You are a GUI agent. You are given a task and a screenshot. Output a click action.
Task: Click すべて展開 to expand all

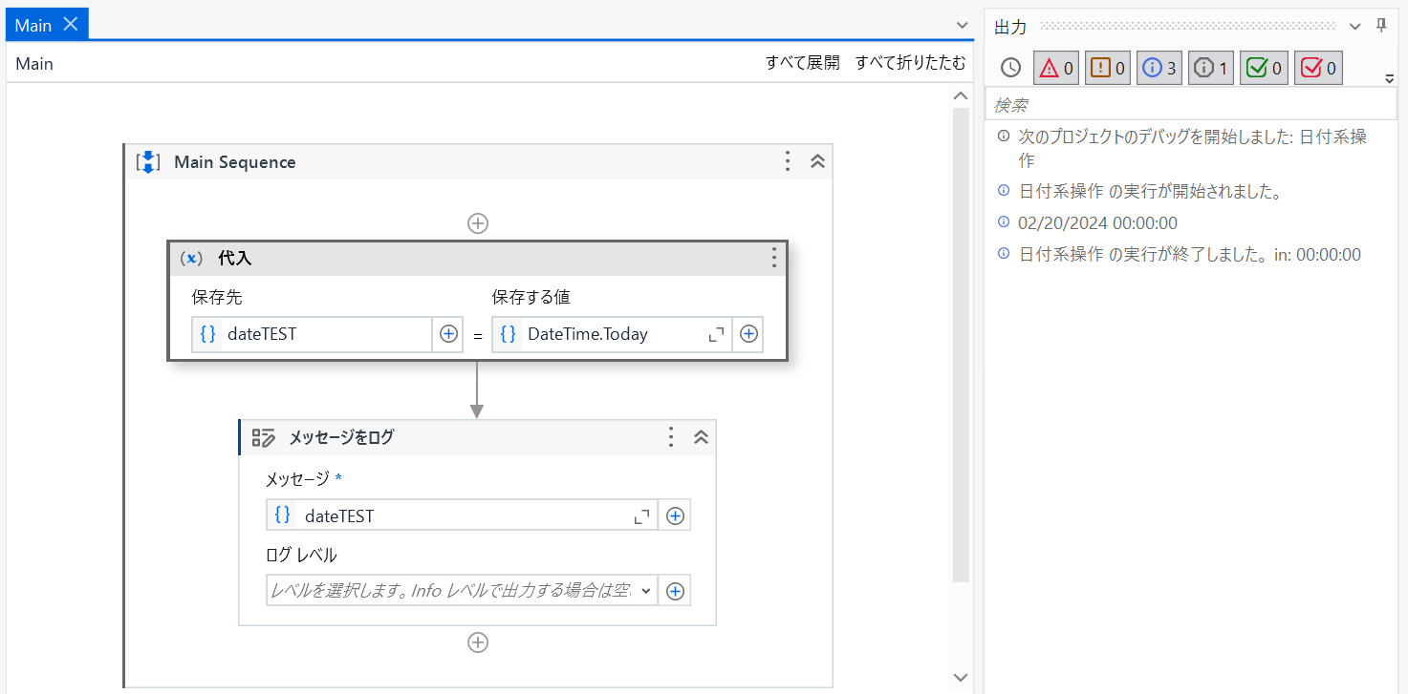pos(803,63)
